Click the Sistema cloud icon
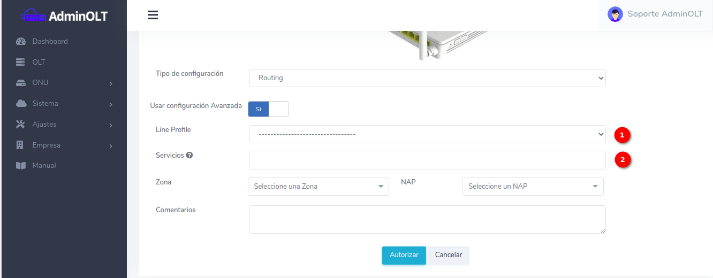The width and height of the screenshot is (713, 278). (x=21, y=104)
